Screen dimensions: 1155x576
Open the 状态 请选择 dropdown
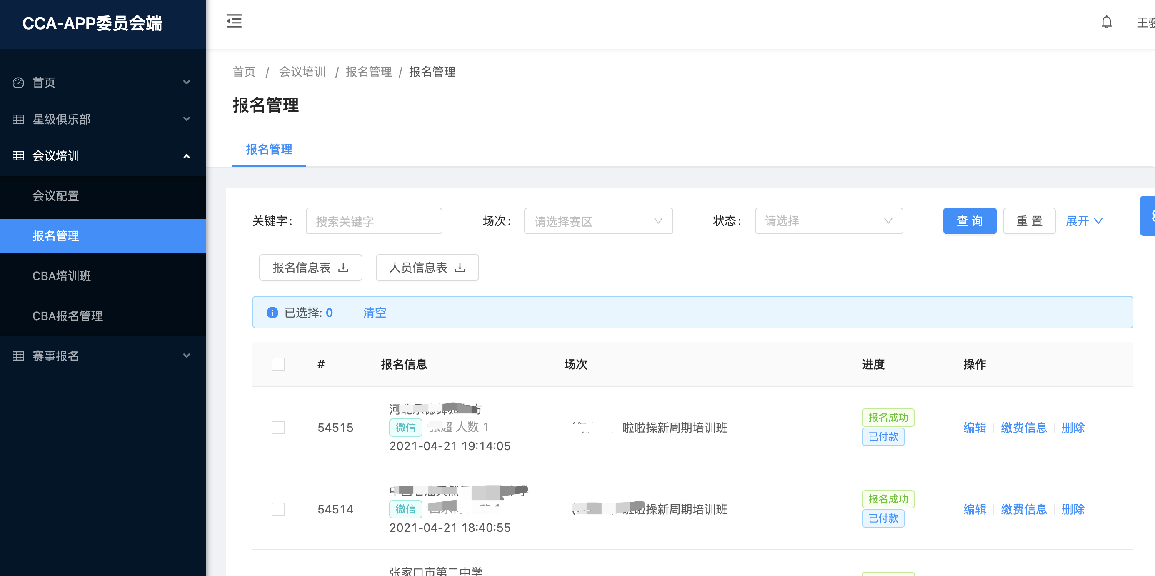coord(829,221)
